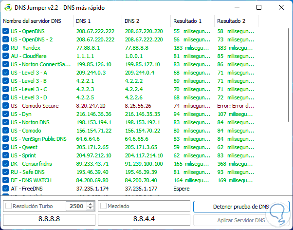Toggle the US - Norton ConnectSafe checkbox
This screenshot has width=293, height=230.
tap(6, 64)
